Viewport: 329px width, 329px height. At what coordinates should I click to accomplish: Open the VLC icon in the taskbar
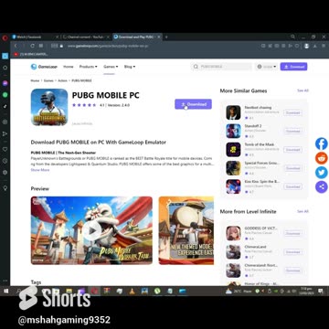point(132,292)
